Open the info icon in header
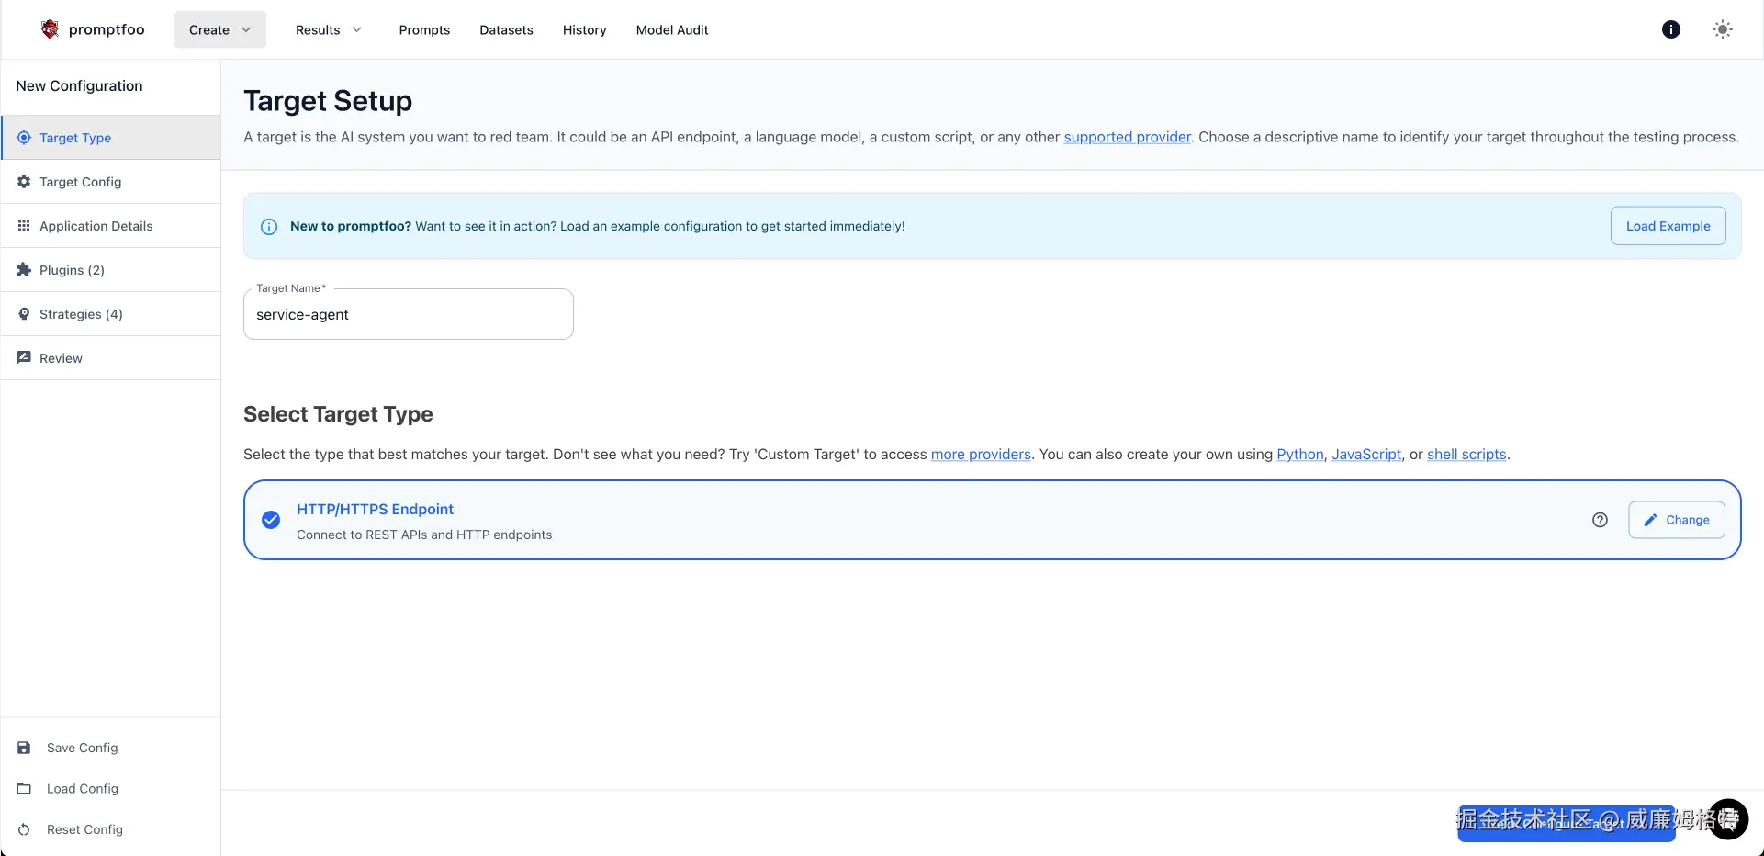The image size is (1764, 856). 1671,29
